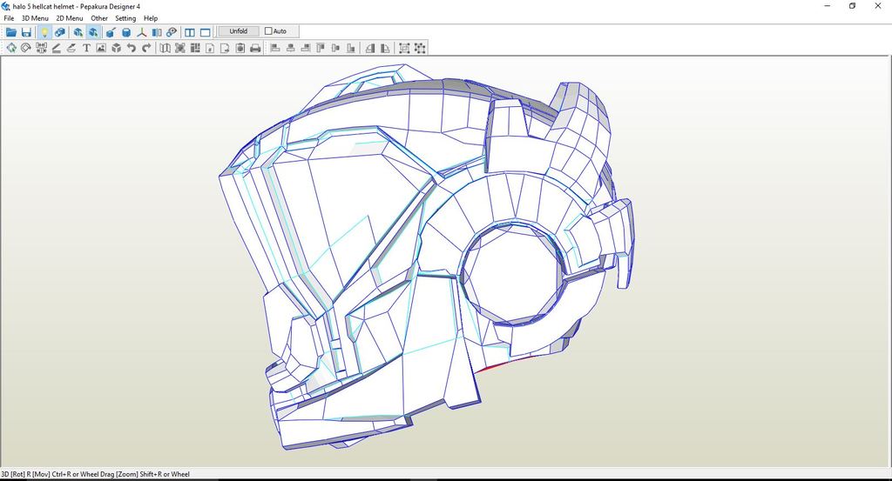Toggle the 3D axis display icon
Image resolution: width=892 pixels, height=481 pixels.
coord(142,32)
